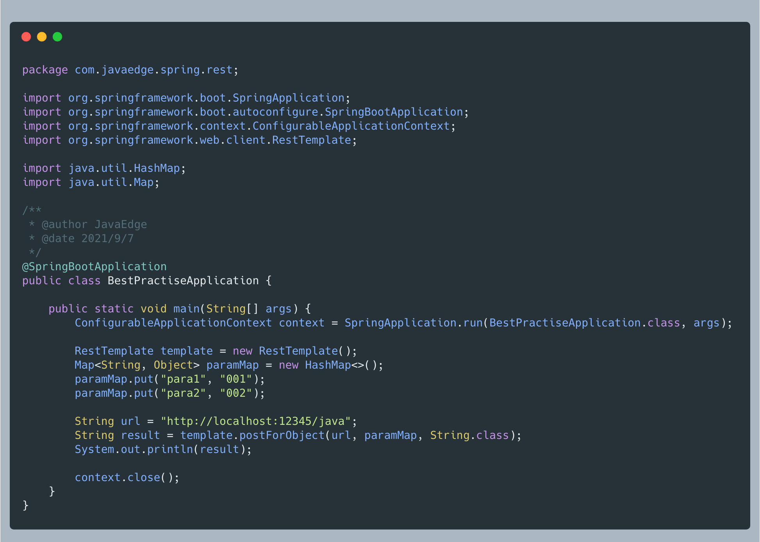The width and height of the screenshot is (760, 542).
Task: Click the package keyword on first line
Action: coord(45,70)
